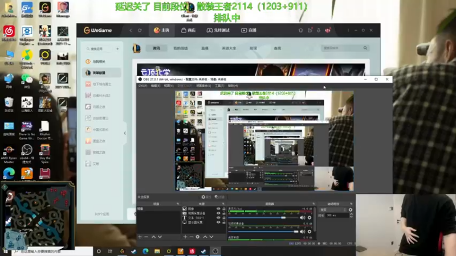
Task: Open WeChat desktop icon
Action: click(x=27, y=81)
